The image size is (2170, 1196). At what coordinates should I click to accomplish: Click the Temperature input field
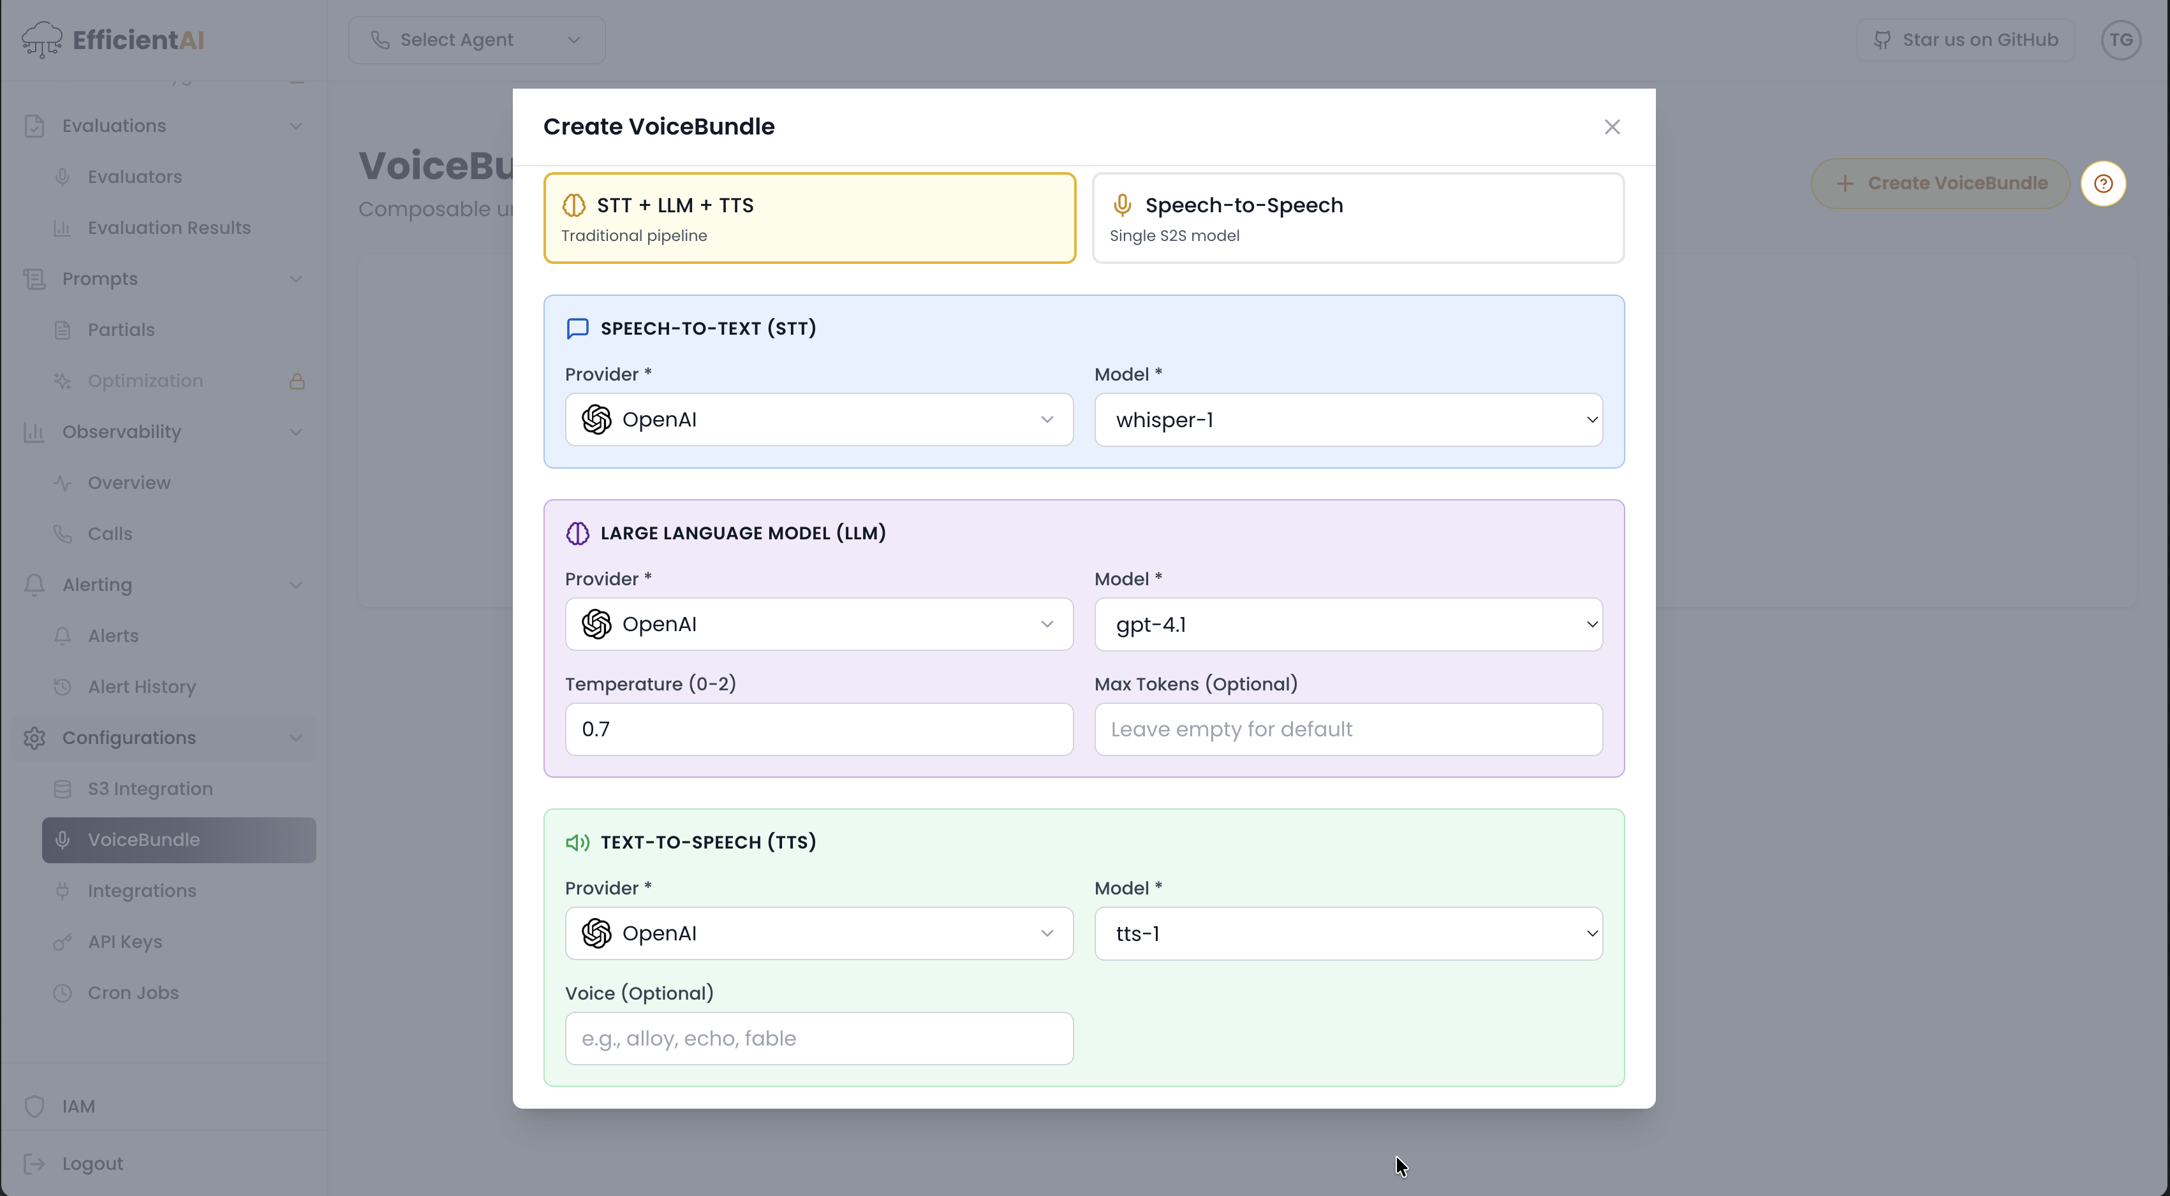[x=819, y=729]
